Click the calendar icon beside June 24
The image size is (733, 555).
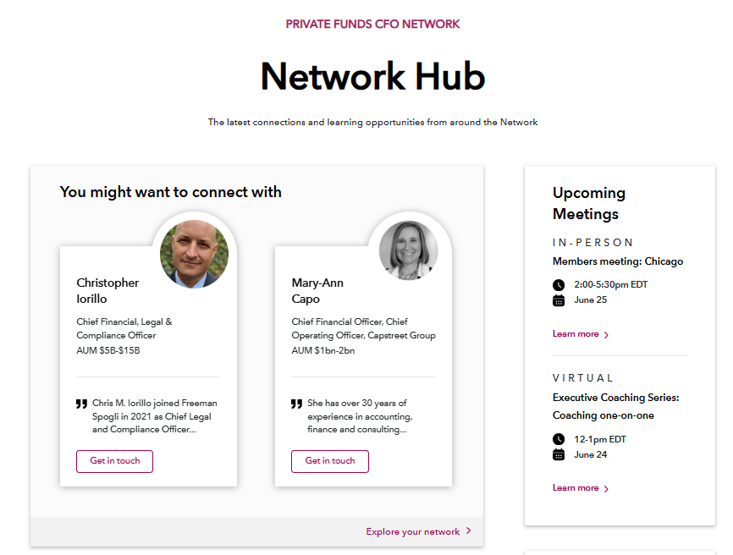click(559, 454)
